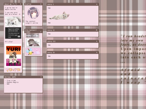Click the bear holding a pink ball pixel icon

point(19,70)
